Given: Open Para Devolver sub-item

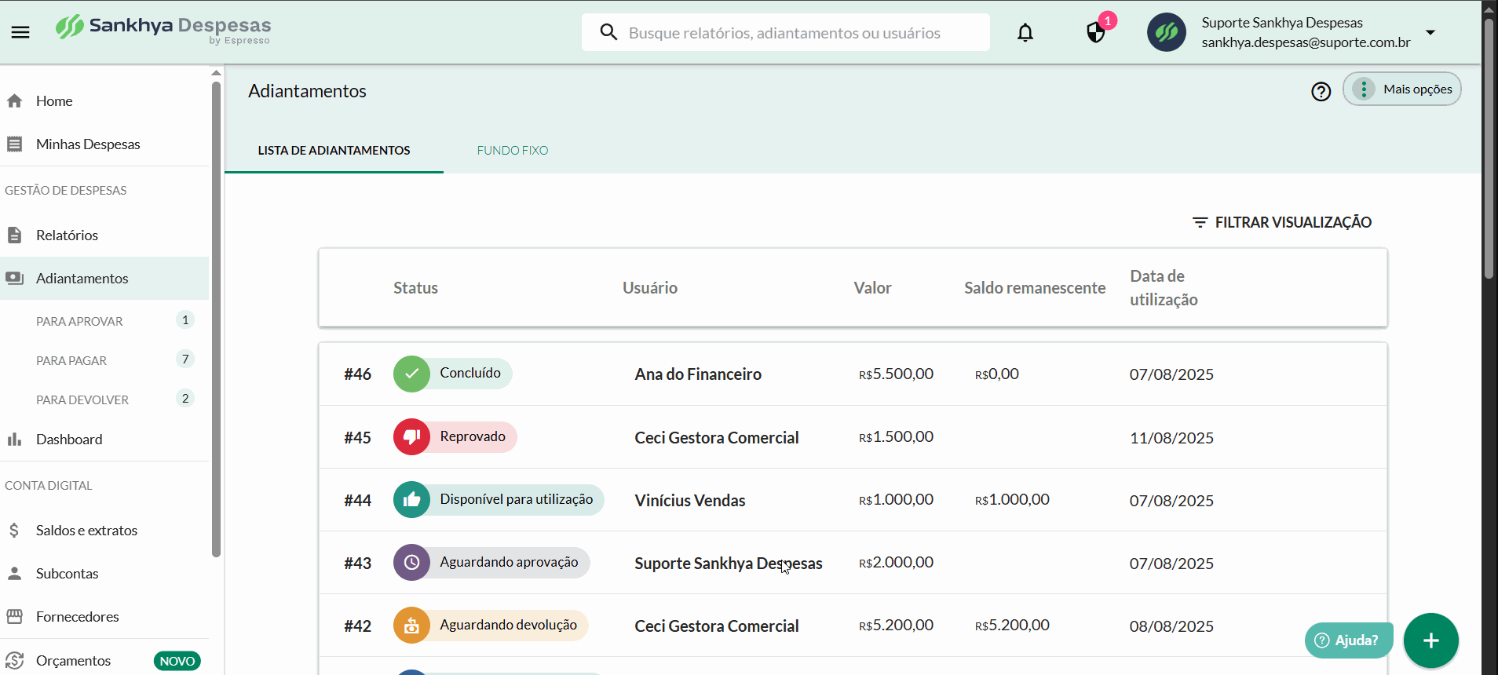Looking at the screenshot, I should pos(104,400).
